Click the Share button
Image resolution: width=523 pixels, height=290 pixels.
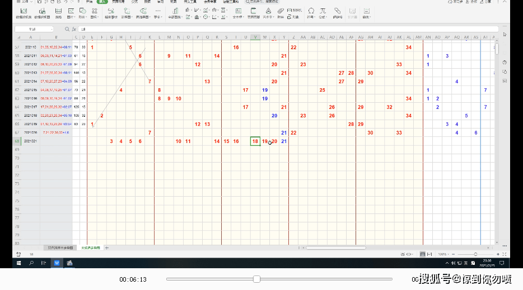pos(486,2)
